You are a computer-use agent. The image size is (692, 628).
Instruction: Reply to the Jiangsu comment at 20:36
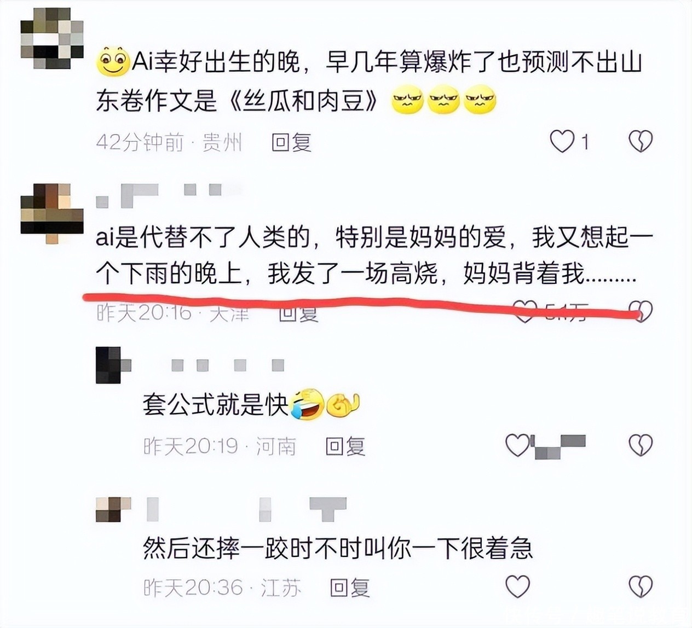350,588
